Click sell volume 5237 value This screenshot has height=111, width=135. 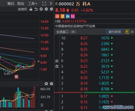point(105,72)
